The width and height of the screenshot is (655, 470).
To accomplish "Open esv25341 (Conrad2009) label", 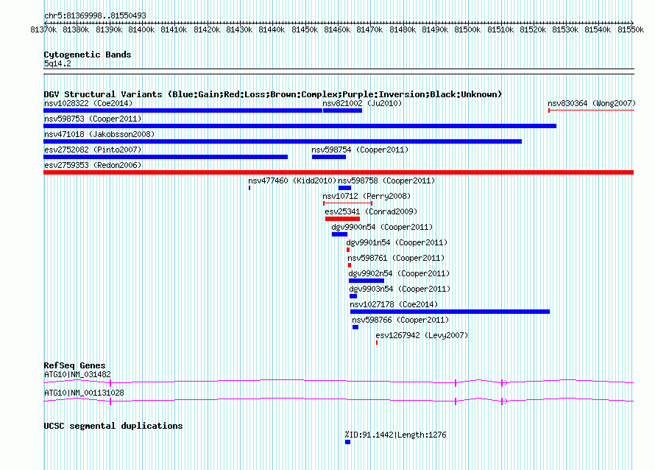I will 371,211.
